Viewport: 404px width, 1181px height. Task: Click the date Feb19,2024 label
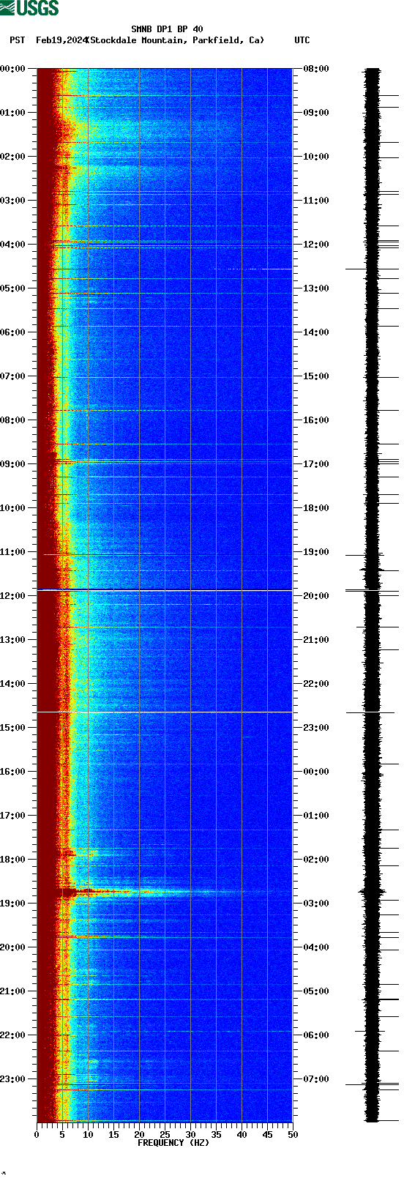tap(61, 40)
